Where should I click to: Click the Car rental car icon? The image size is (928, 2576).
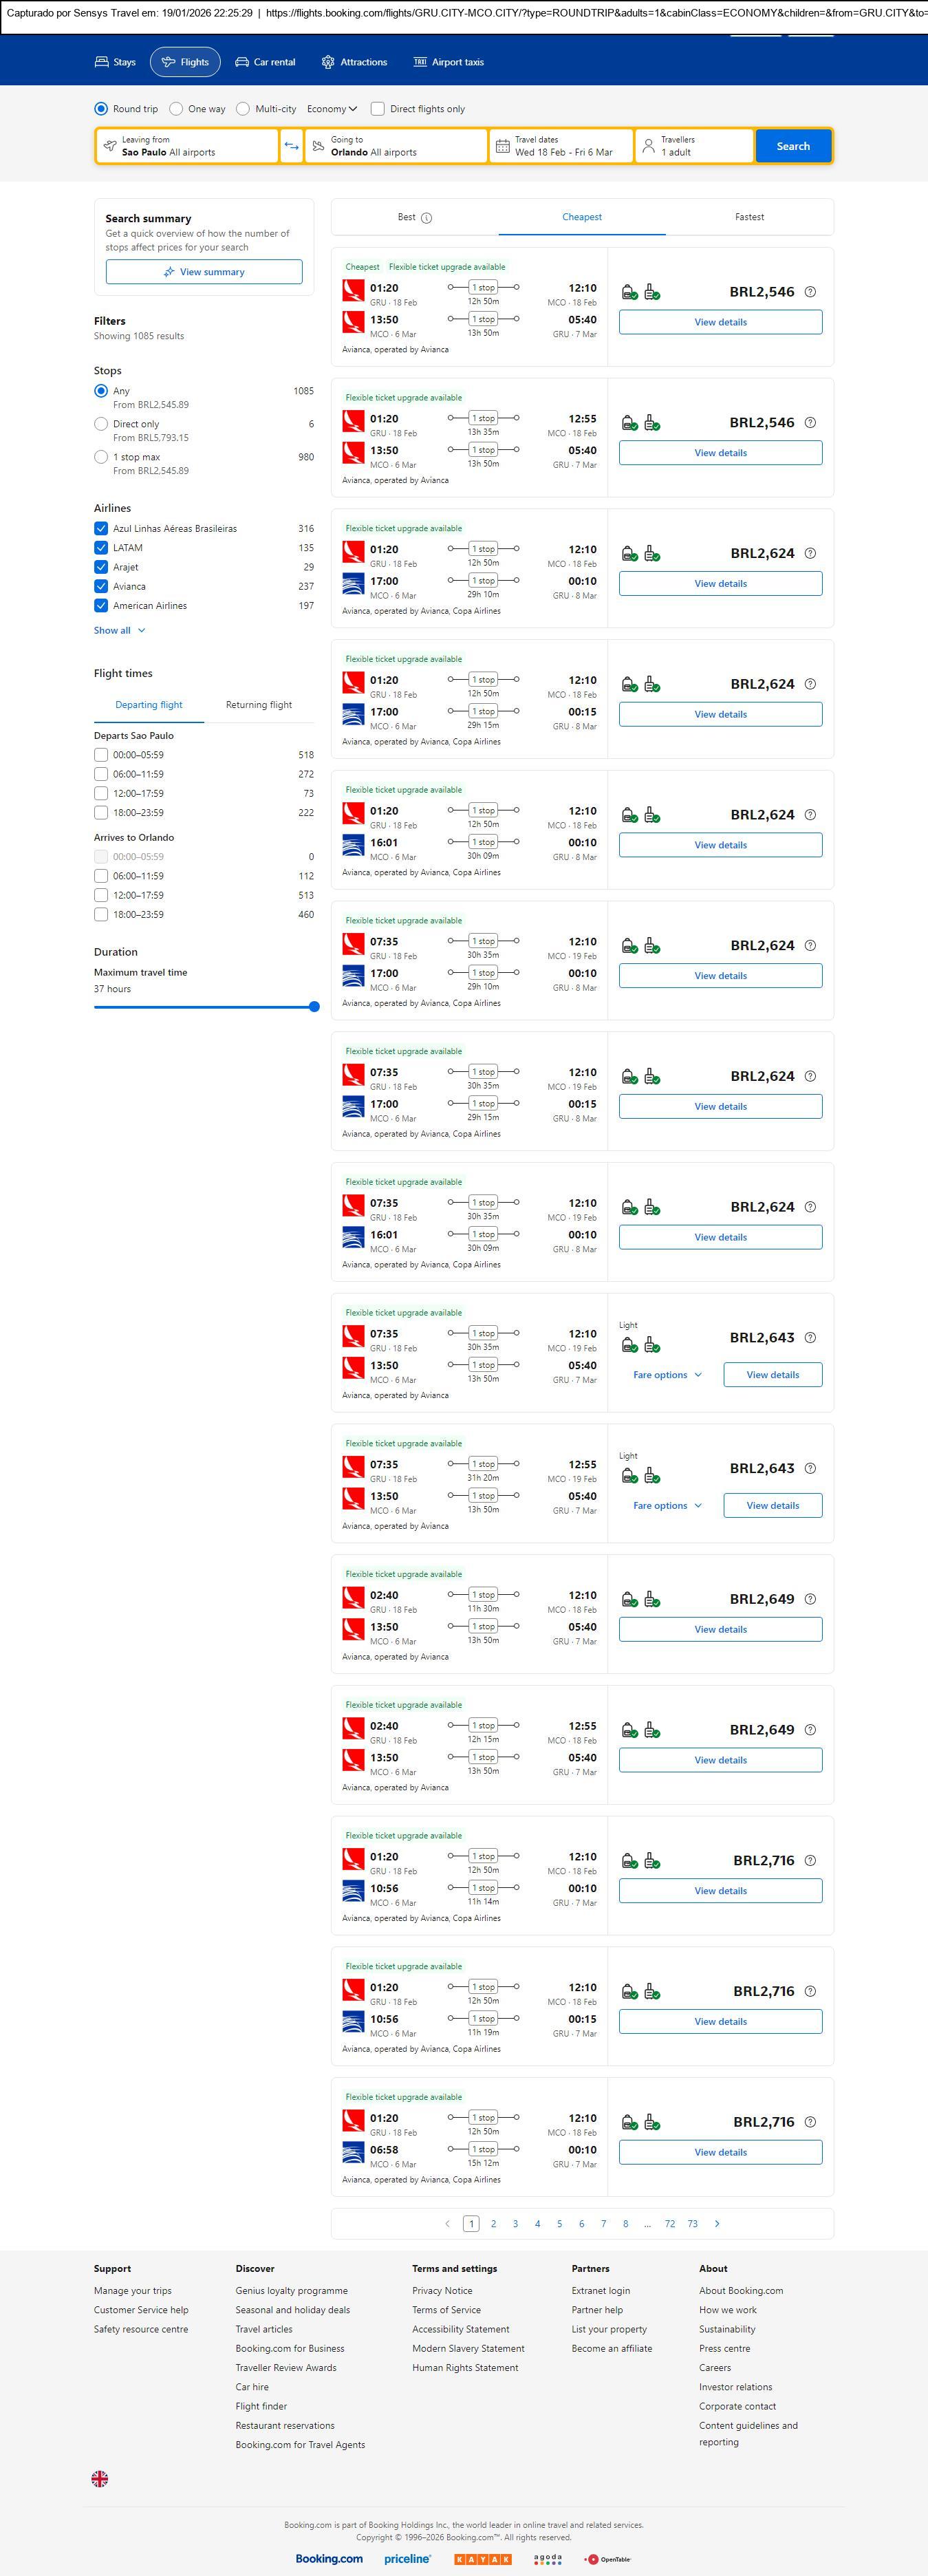[242, 62]
